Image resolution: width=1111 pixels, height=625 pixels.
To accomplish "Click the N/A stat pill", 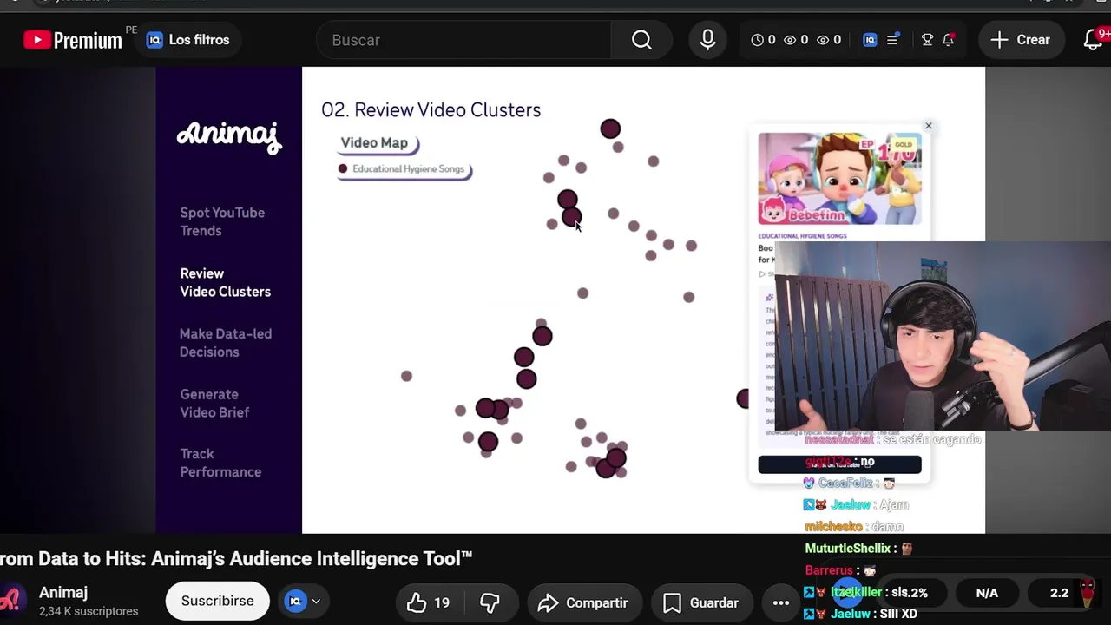I will point(987,593).
